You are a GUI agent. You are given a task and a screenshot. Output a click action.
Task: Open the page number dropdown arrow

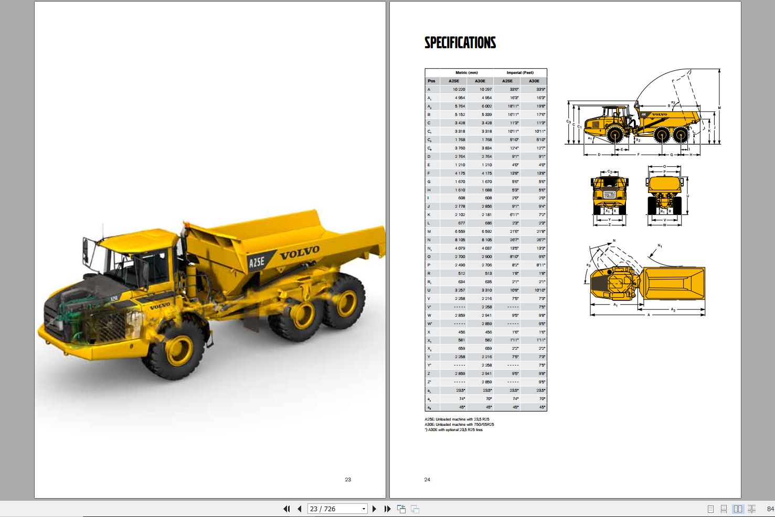[x=364, y=509]
